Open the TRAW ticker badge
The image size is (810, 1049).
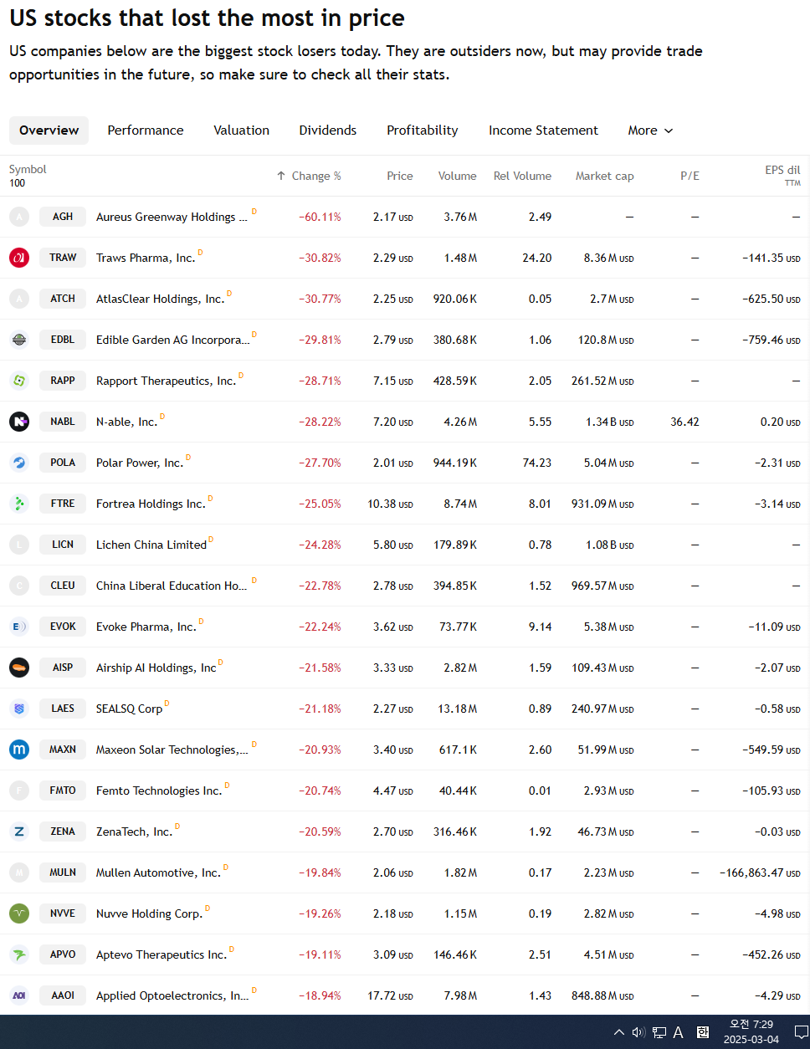(63, 258)
